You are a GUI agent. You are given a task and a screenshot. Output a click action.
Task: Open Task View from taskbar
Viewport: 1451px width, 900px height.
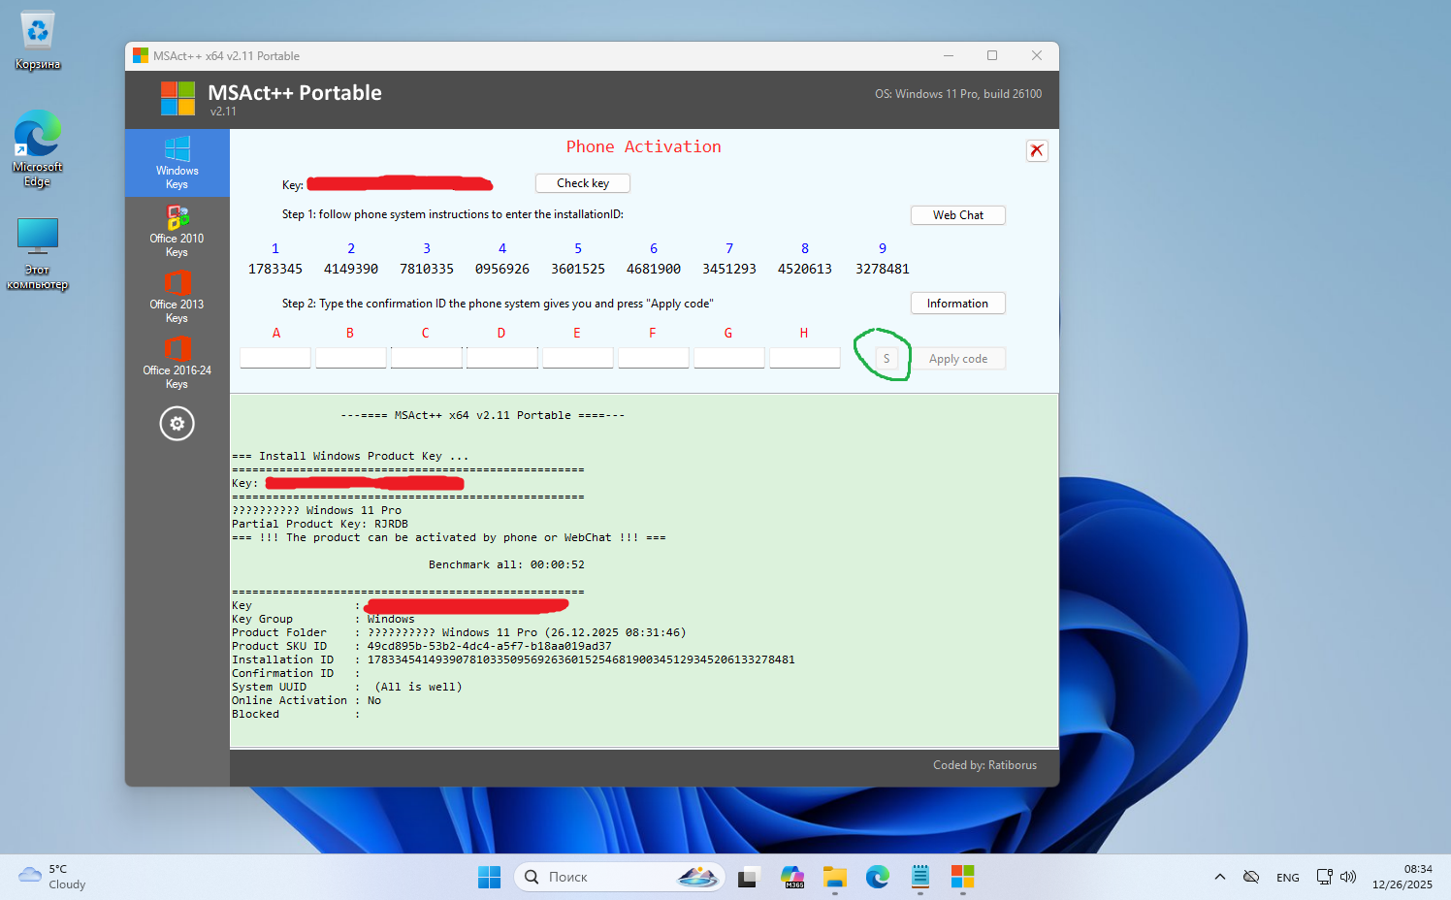point(748,877)
